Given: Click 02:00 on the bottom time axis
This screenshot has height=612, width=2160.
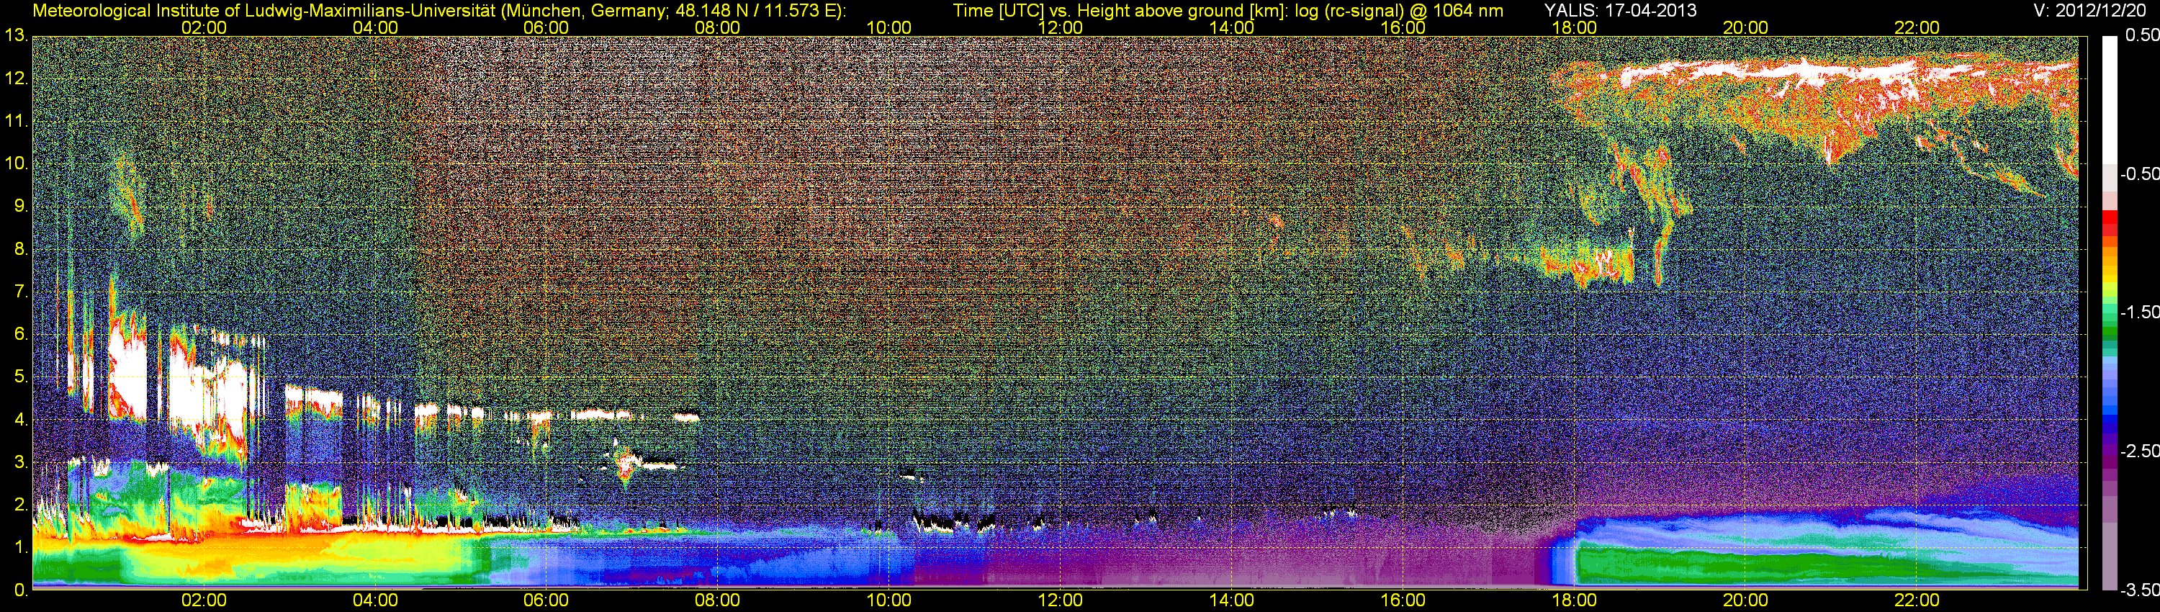Looking at the screenshot, I should (x=204, y=600).
